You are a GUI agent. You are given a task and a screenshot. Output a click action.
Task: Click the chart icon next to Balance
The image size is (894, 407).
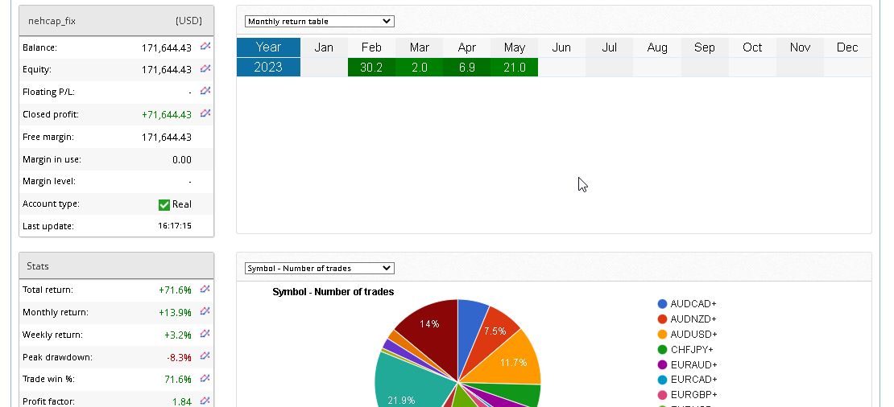(x=205, y=47)
